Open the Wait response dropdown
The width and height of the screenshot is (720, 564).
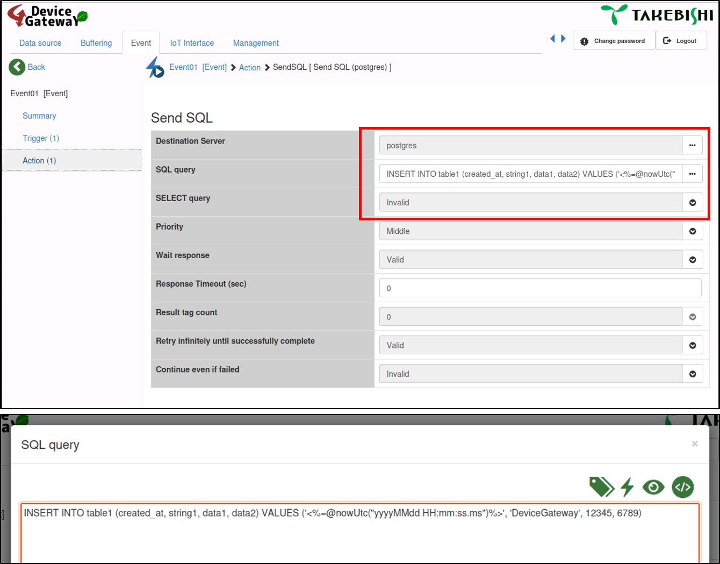(692, 260)
